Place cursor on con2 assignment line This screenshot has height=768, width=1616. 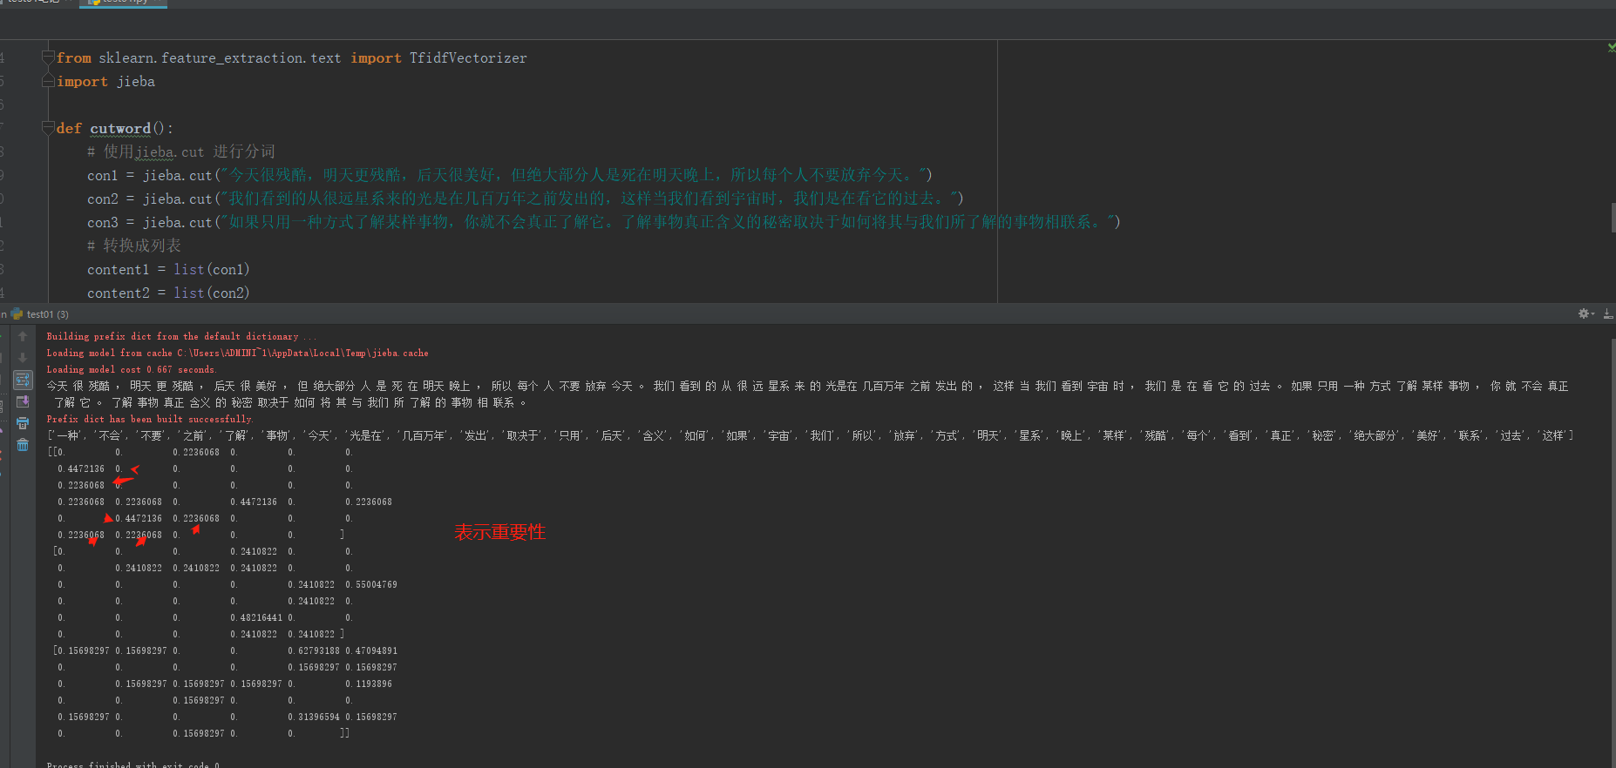tap(526, 199)
